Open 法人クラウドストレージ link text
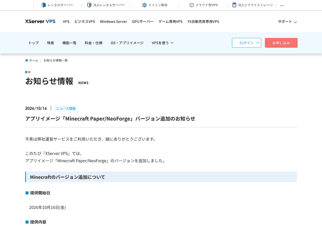Image resolution: width=322 pixels, height=226 pixels. click(255, 5)
